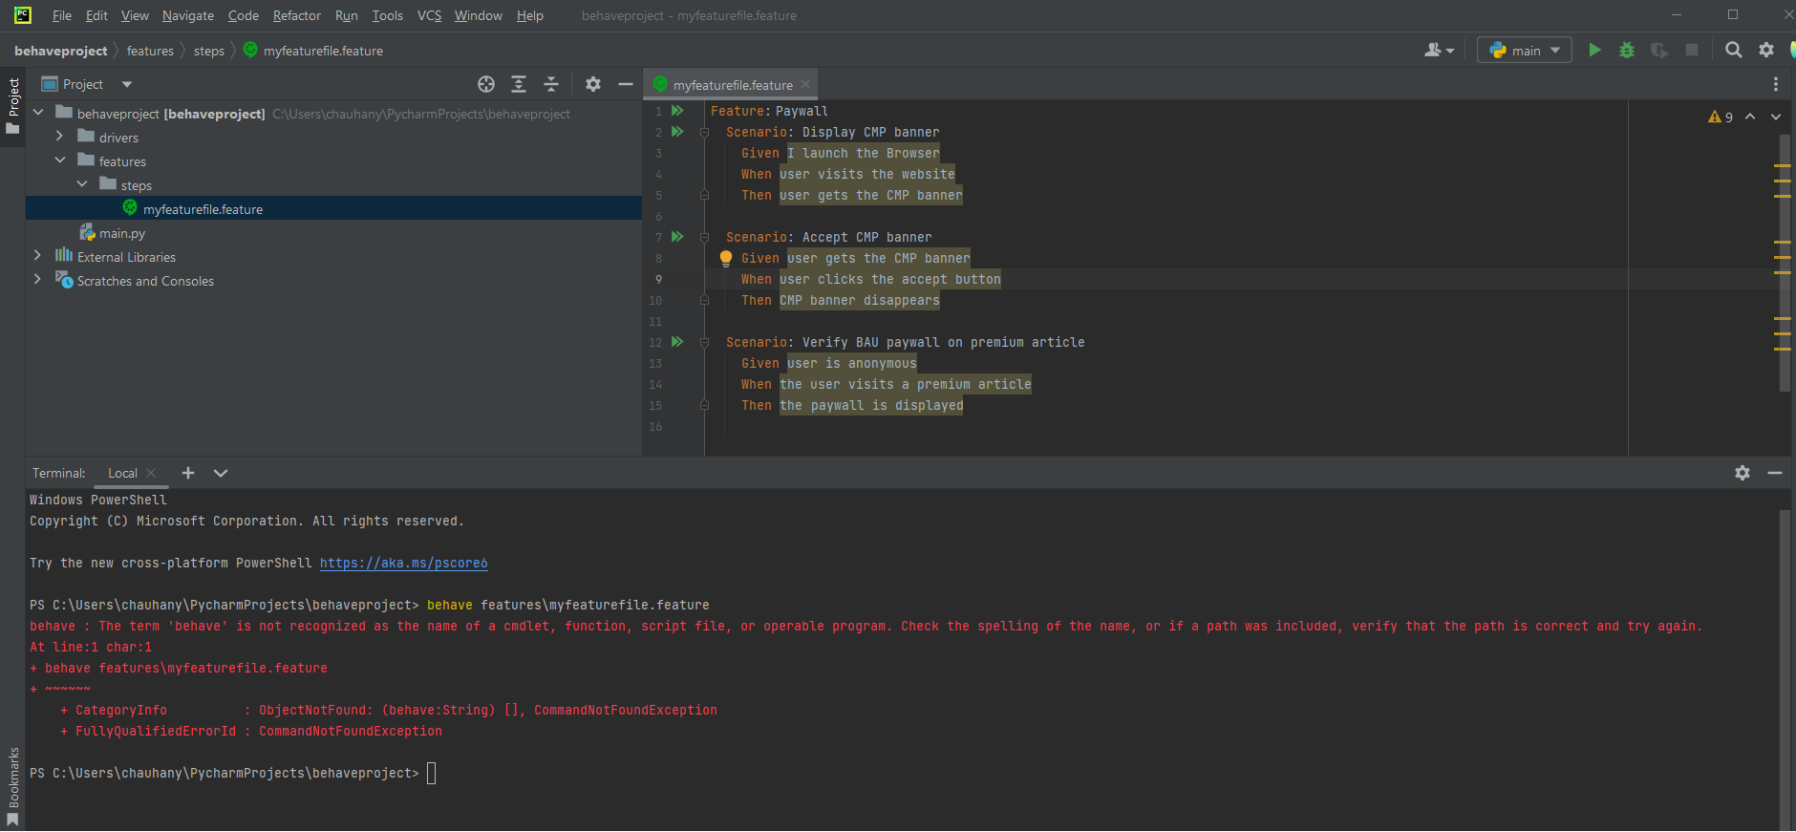Collapse All in Project panel
Screen dimensions: 1796x832
(551, 84)
